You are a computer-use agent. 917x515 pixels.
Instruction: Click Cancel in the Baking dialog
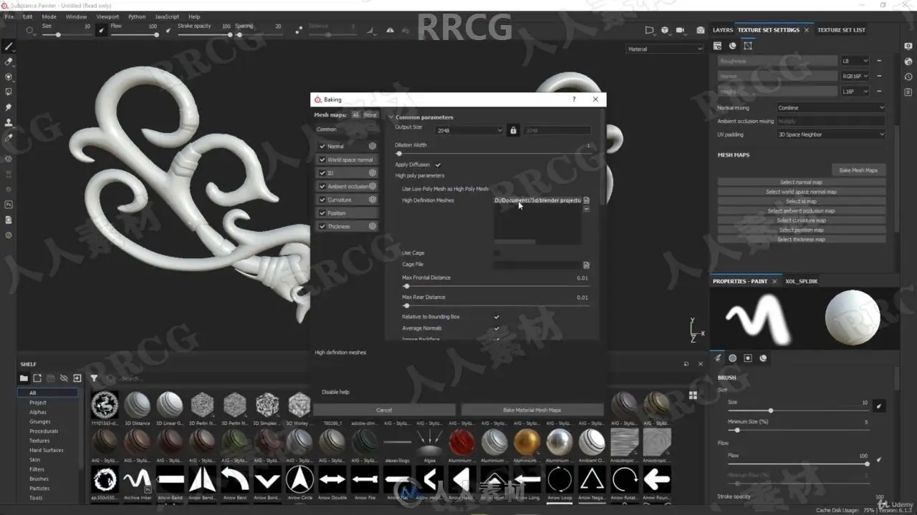coord(384,410)
